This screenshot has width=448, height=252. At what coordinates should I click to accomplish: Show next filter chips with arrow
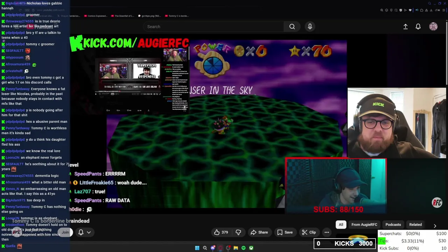click(x=435, y=226)
